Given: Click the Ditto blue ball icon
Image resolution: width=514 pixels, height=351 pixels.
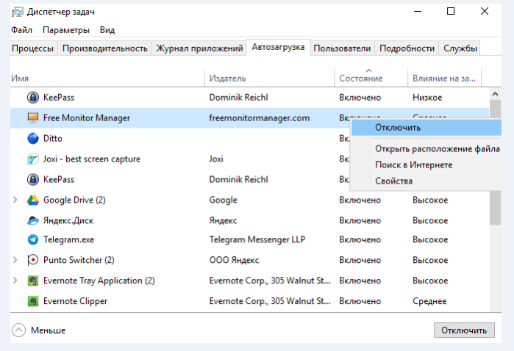Looking at the screenshot, I should (x=33, y=139).
